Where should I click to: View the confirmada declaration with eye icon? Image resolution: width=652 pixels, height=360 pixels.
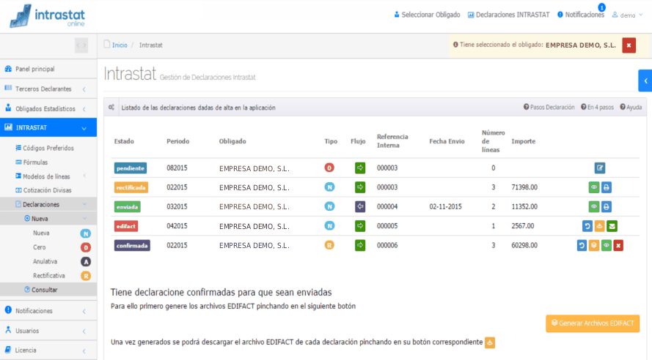coord(607,246)
